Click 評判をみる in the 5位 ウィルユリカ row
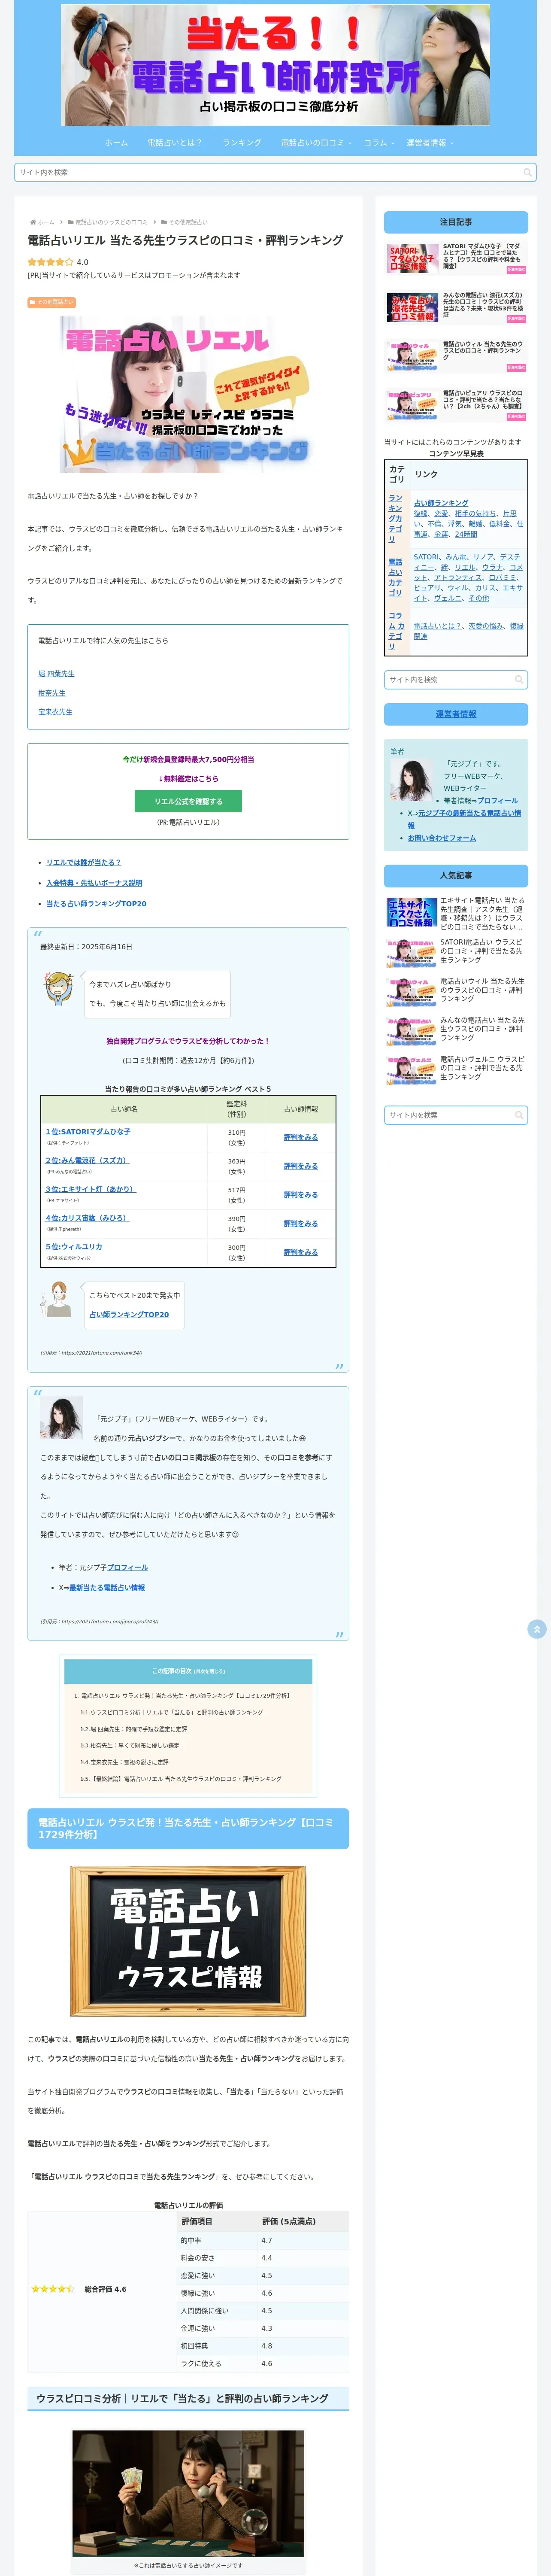This screenshot has height=2576, width=551. coord(300,1253)
